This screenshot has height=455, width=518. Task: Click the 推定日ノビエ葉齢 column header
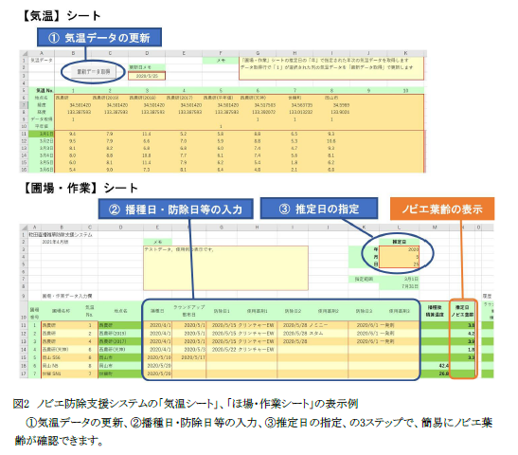click(x=462, y=311)
